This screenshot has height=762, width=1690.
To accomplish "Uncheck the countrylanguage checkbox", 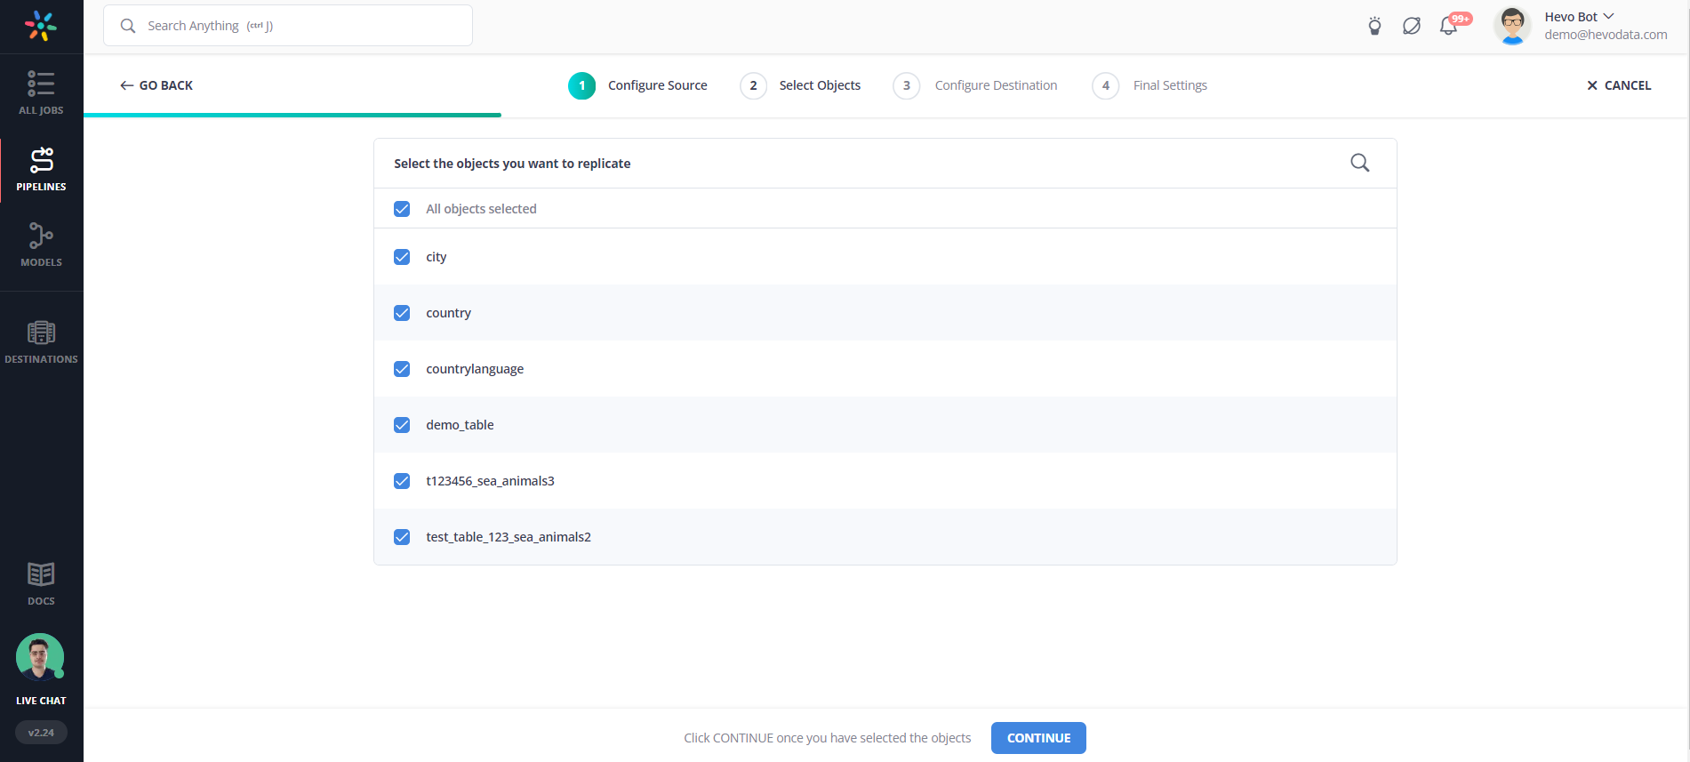I will 402,369.
